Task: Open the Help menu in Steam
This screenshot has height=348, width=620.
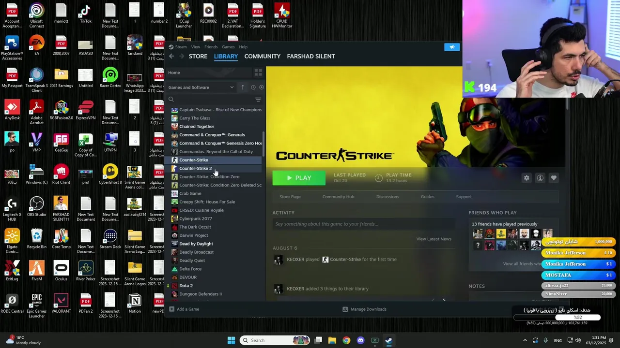Action: click(x=243, y=47)
